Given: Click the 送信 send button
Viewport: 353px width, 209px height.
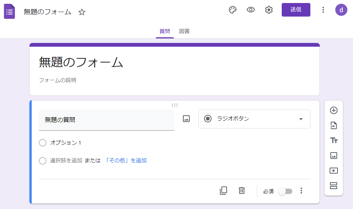Looking at the screenshot, I should [296, 10].
